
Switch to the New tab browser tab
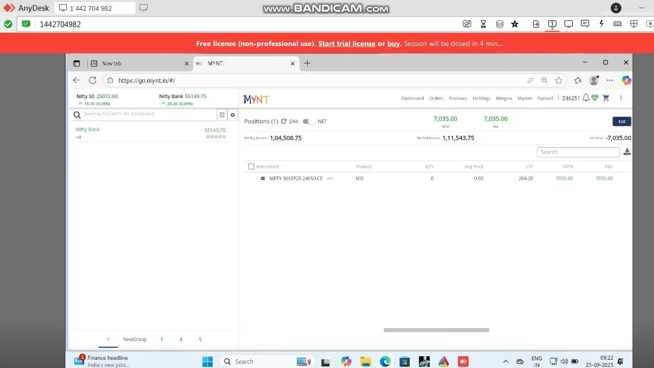pyautogui.click(x=139, y=63)
